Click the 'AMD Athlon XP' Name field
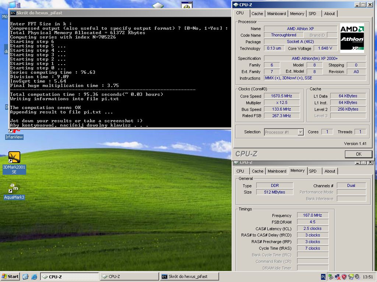Screen dimensions: 377x282 click(300, 29)
